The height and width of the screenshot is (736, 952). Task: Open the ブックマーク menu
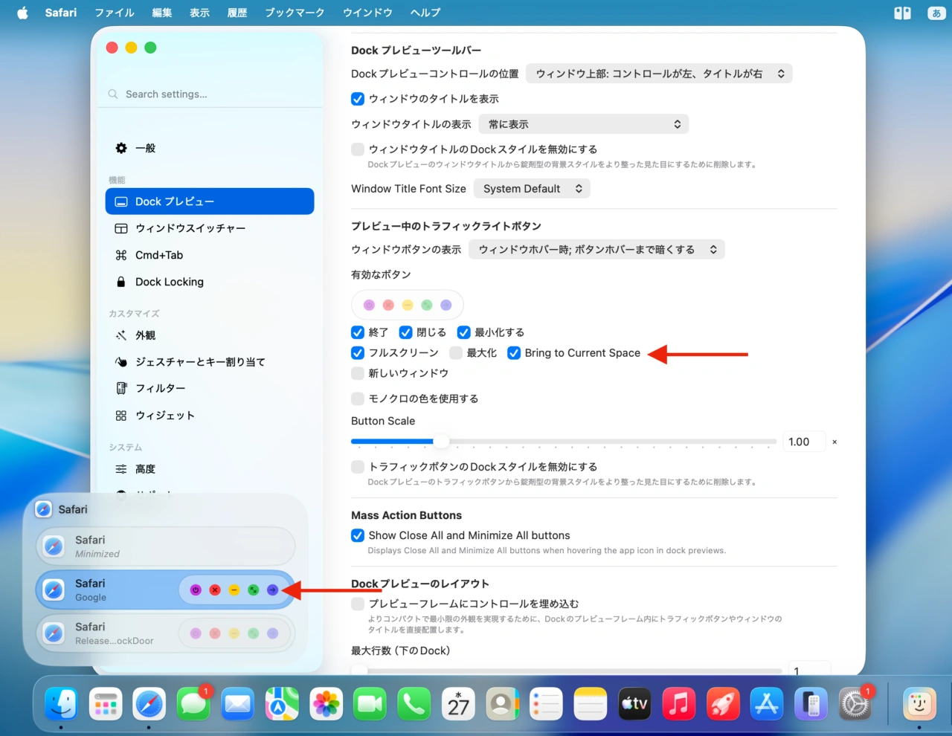pyautogui.click(x=295, y=13)
